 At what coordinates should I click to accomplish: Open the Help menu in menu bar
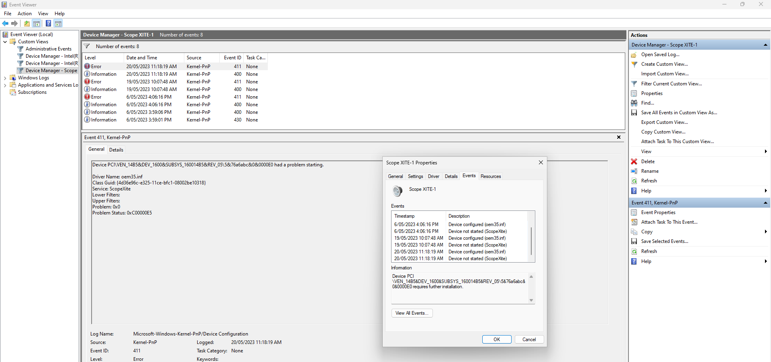click(x=59, y=14)
